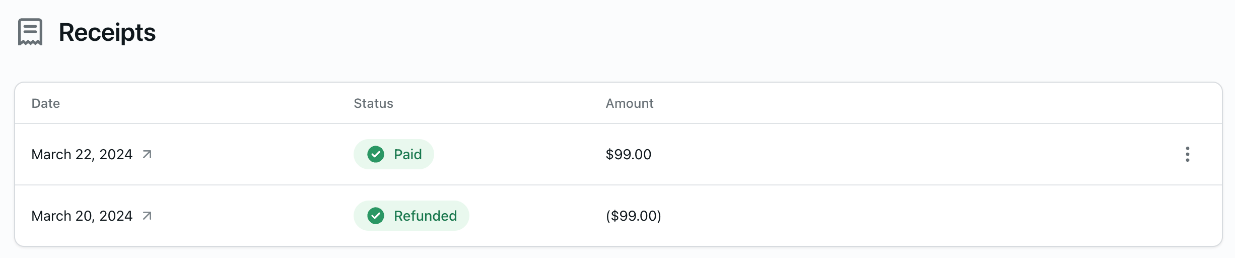Click the word Refunded in the status badge
This screenshot has width=1235, height=258.
click(425, 216)
